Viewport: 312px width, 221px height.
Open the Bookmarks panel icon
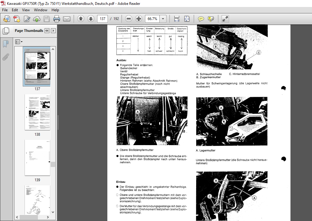[x=6, y=44]
